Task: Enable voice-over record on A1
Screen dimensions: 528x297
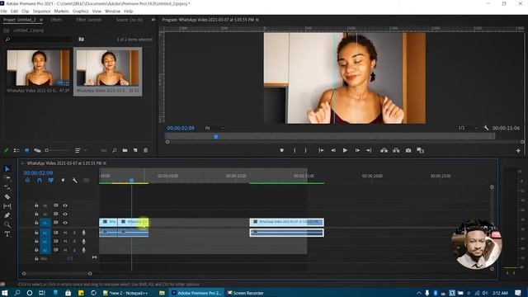Action: click(x=83, y=233)
